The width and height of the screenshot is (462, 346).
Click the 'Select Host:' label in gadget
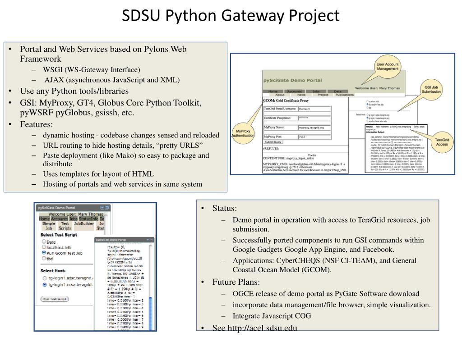point(53,271)
